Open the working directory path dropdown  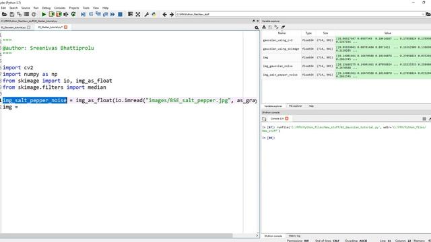(x=423, y=14)
